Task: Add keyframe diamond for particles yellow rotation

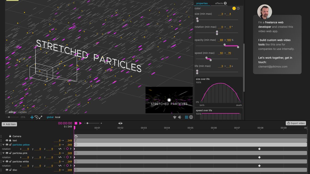Action: 67,149
